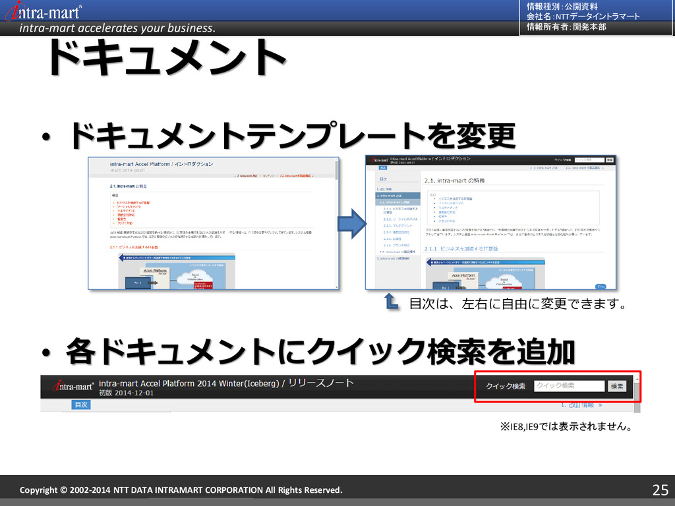
Task: Click slide page number 25
Action: (x=660, y=490)
